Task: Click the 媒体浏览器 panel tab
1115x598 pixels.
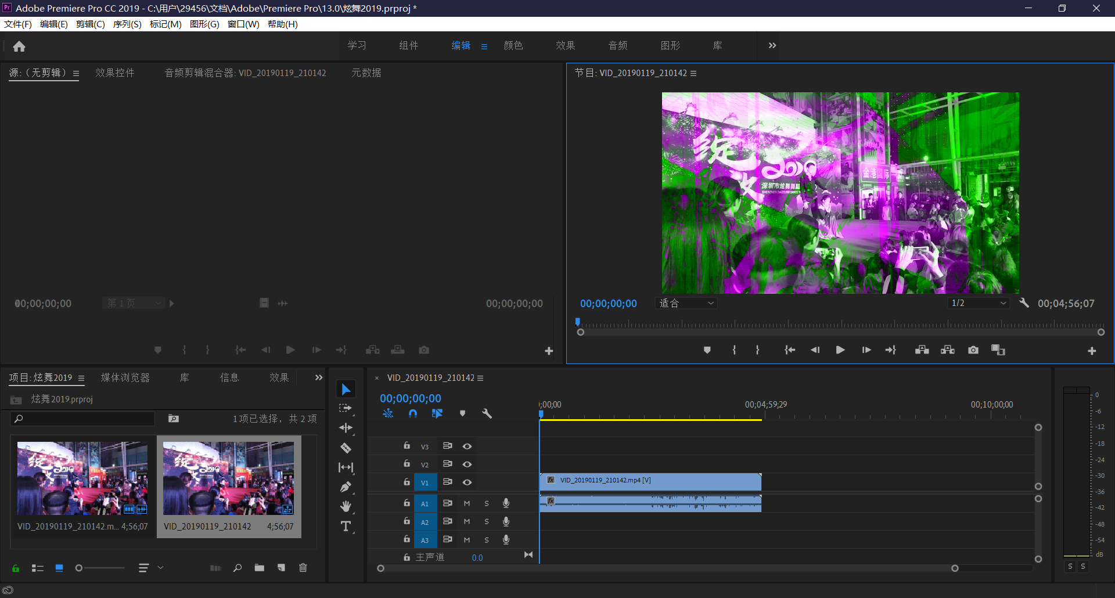Action: tap(125, 377)
